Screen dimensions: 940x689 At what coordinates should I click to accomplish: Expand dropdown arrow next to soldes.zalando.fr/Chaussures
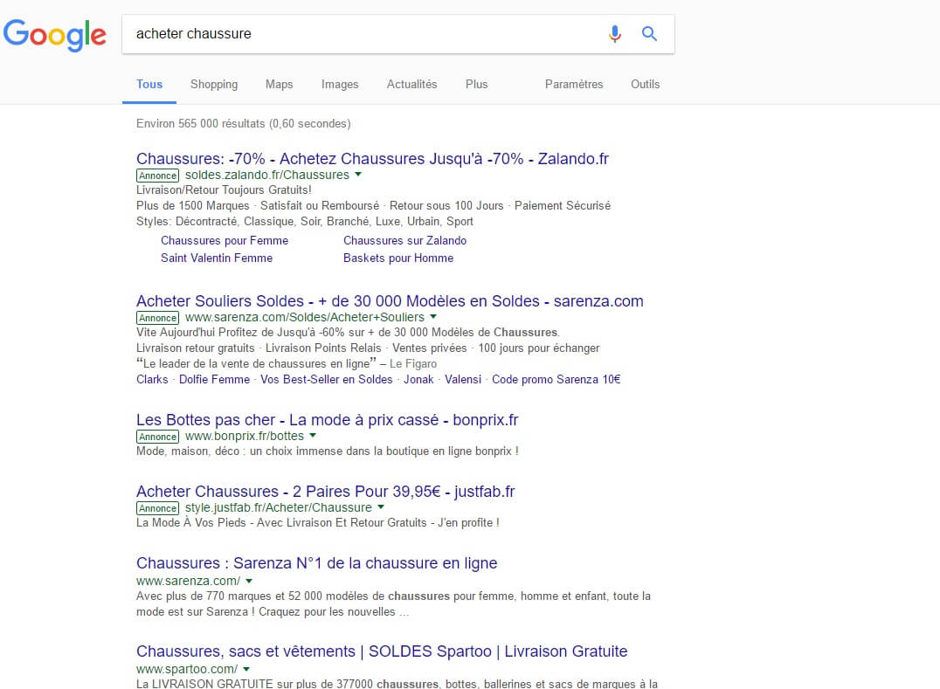(358, 175)
